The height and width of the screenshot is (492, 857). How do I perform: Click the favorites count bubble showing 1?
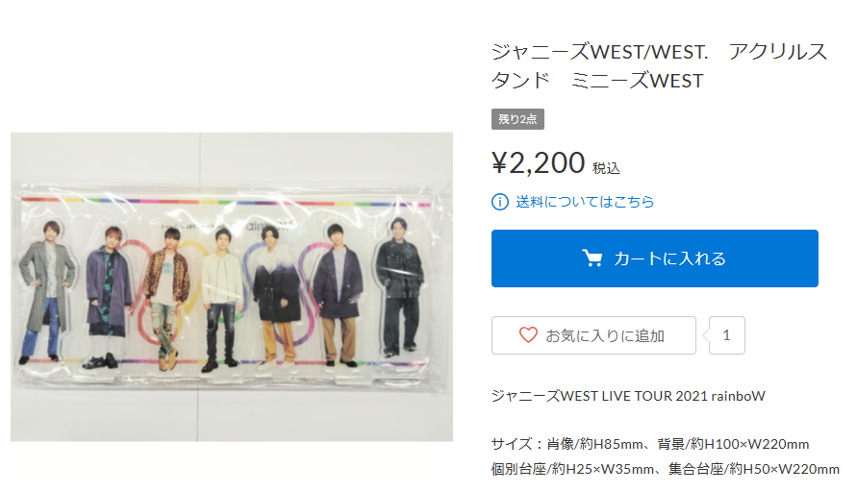726,335
